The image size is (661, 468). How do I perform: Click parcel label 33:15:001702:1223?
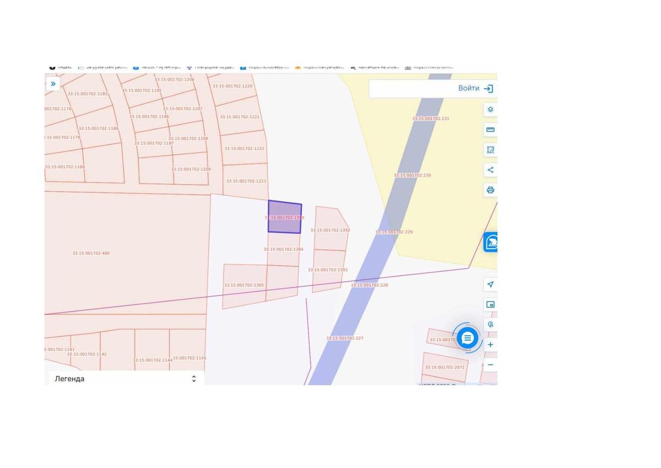tap(246, 181)
